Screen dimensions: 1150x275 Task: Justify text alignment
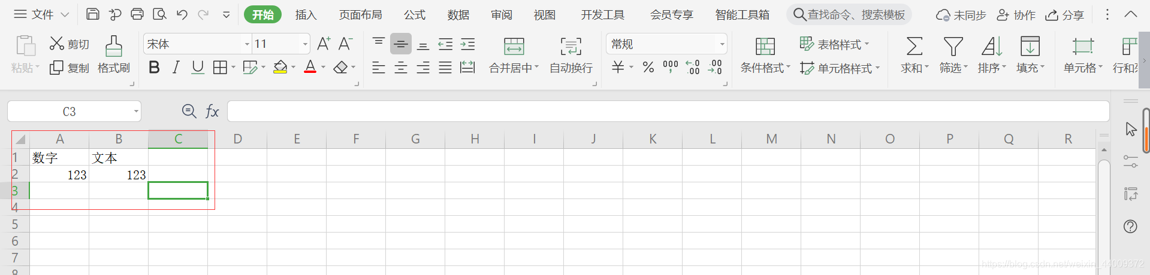445,68
